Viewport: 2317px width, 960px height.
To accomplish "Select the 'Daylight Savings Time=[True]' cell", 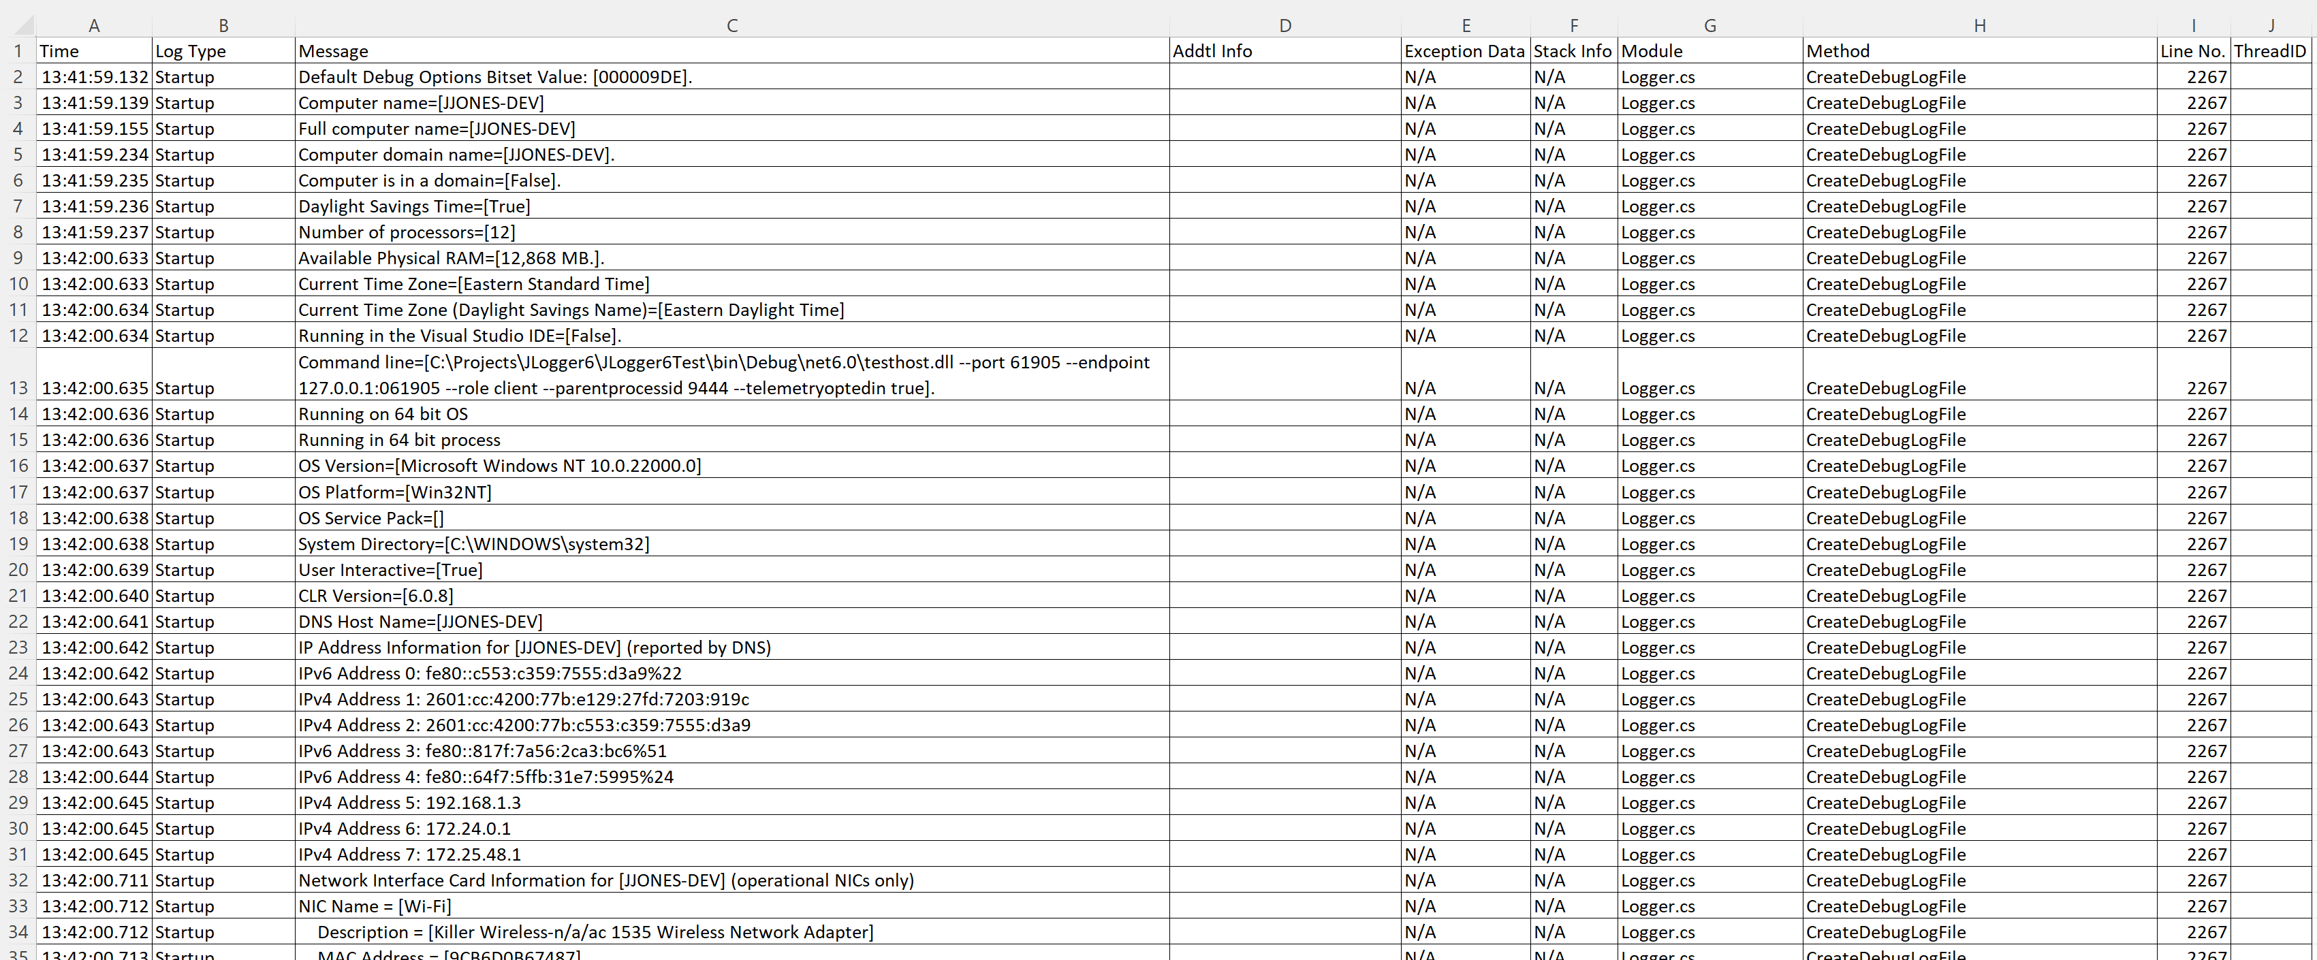I will coord(732,206).
